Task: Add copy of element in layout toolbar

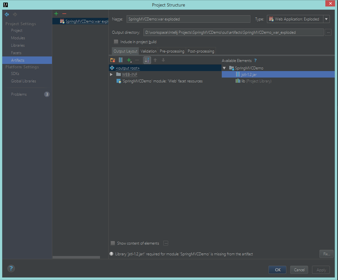Action: point(129,60)
